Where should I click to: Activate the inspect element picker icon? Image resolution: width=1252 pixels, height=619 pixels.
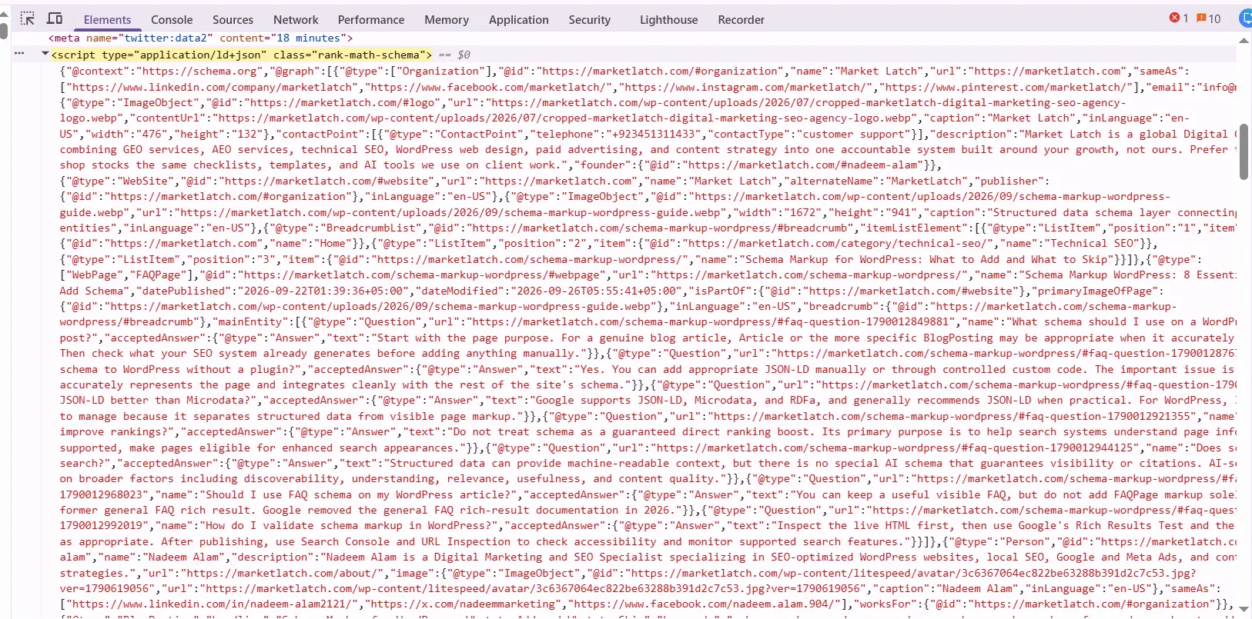point(28,18)
